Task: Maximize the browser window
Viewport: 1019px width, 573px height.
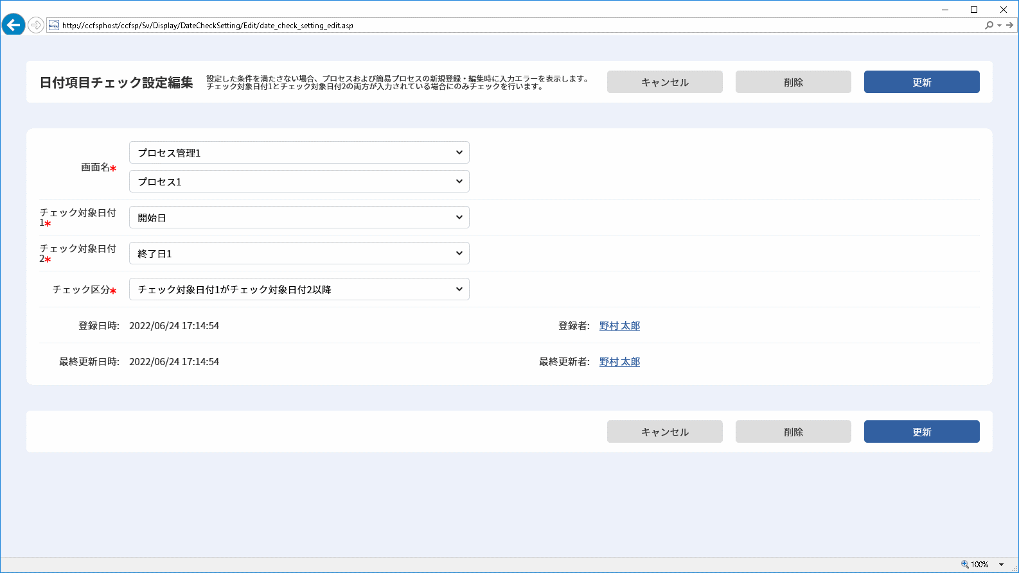Action: pos(974,10)
